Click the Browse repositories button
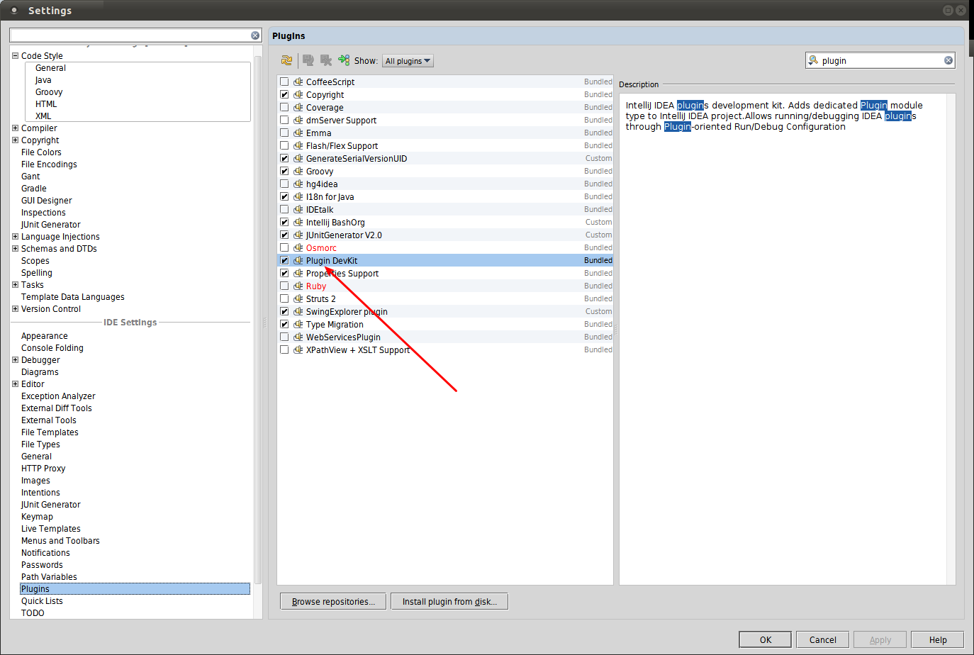The image size is (974, 655). [x=333, y=602]
